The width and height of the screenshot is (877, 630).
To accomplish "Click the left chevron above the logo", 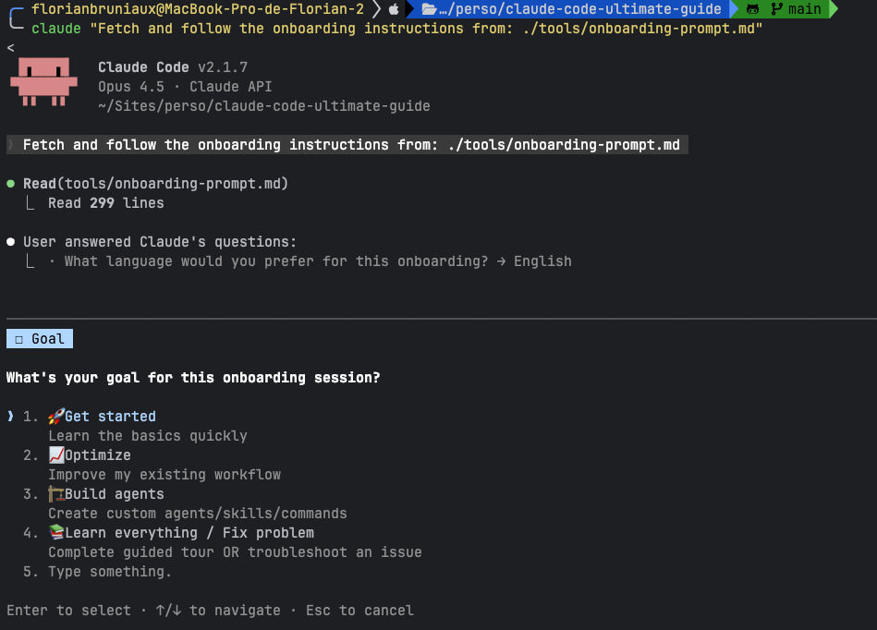I will 9,46.
